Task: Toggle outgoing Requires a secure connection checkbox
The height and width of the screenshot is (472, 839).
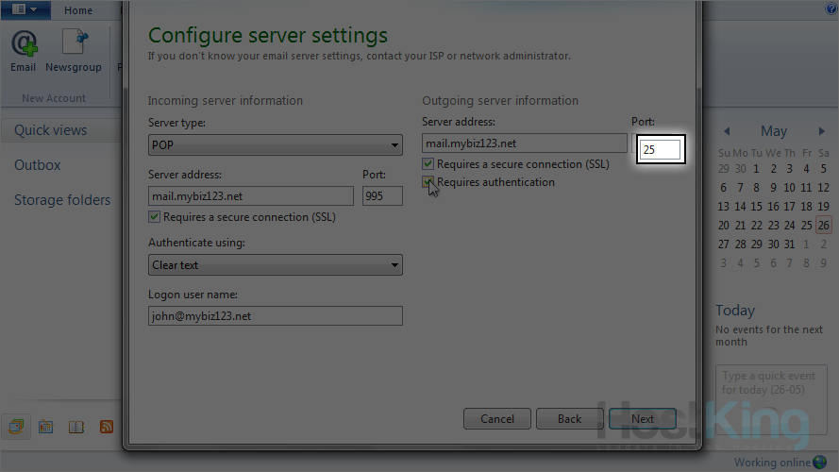Action: click(x=428, y=164)
